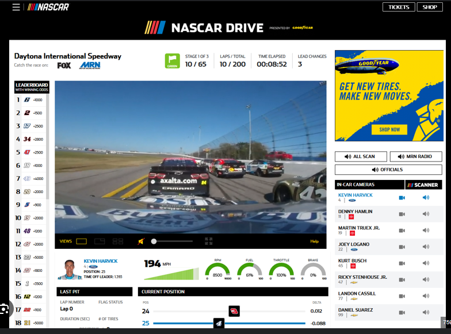Select the IN-CAR CAMERAS tab
451x334 pixels.
coord(369,185)
